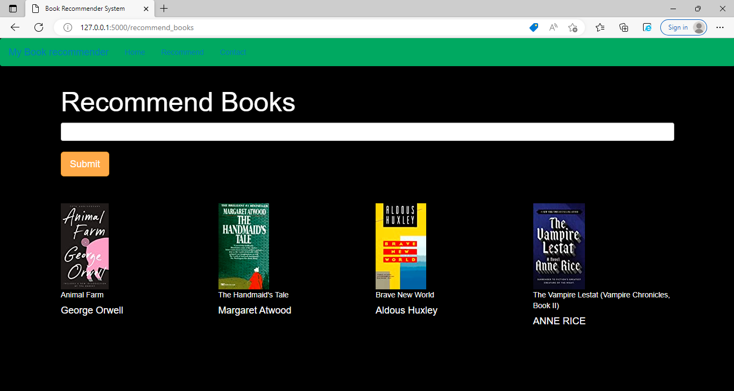Open the Favorites panel
Screen dimensions: 734x391
click(600, 27)
